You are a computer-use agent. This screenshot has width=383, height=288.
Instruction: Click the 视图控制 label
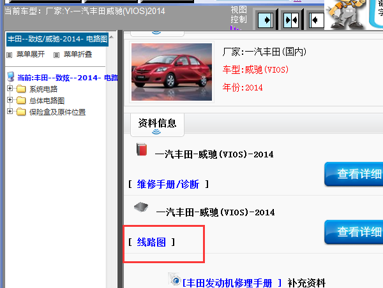(x=239, y=15)
